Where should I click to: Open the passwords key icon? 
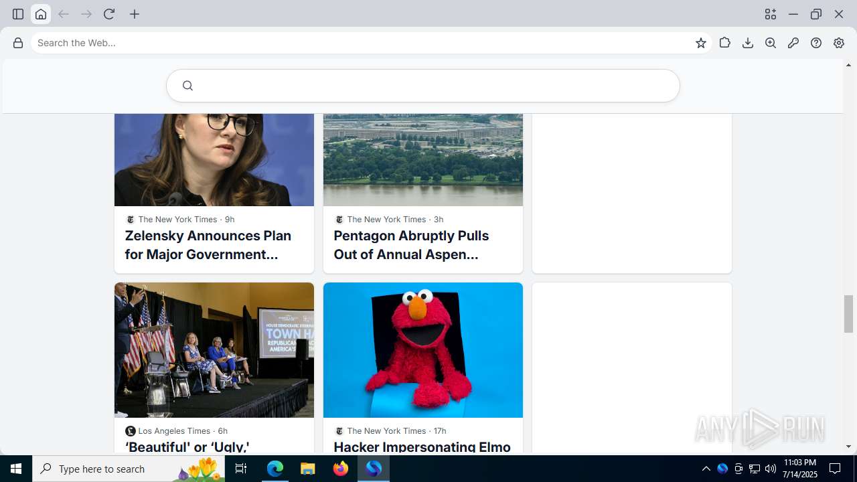pos(793,43)
